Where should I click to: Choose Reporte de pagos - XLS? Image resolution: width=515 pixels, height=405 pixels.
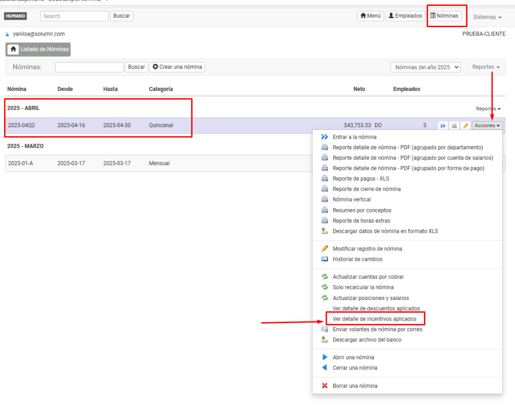coord(361,179)
